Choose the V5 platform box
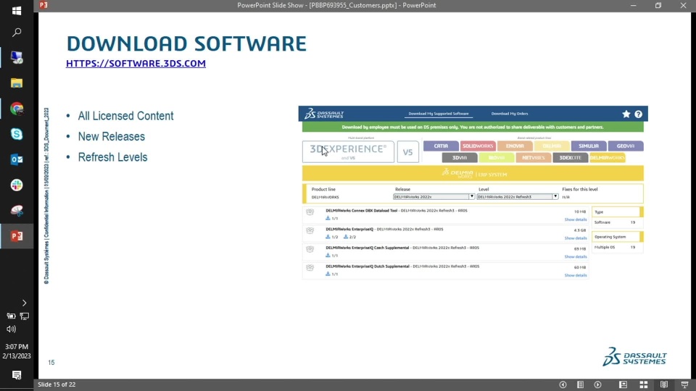Viewport: 696px width, 391px height. pyautogui.click(x=407, y=151)
